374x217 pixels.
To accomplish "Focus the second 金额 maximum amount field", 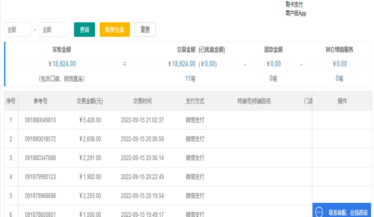I will 52,30.
